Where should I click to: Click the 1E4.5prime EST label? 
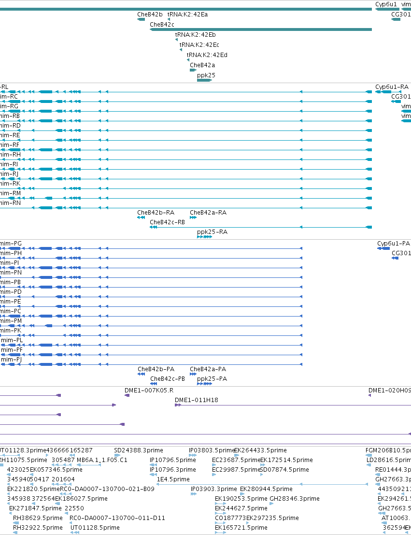click(x=173, y=479)
